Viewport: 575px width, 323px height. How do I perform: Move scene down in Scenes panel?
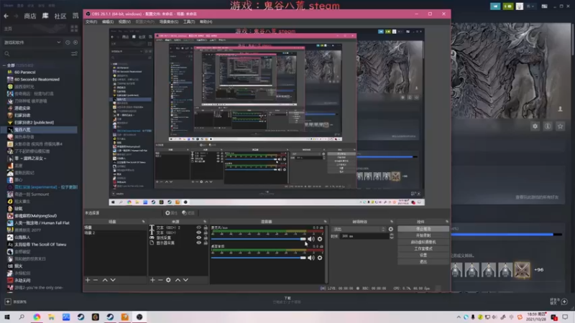click(113, 280)
